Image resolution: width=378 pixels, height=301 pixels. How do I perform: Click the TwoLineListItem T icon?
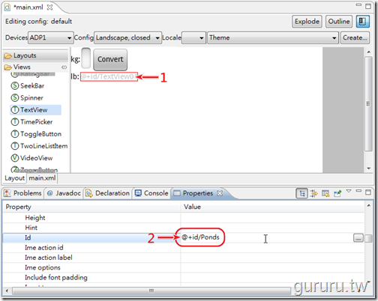[x=15, y=146]
